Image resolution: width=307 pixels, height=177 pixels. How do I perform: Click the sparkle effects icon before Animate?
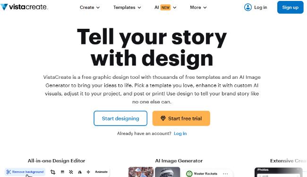tap(88, 172)
